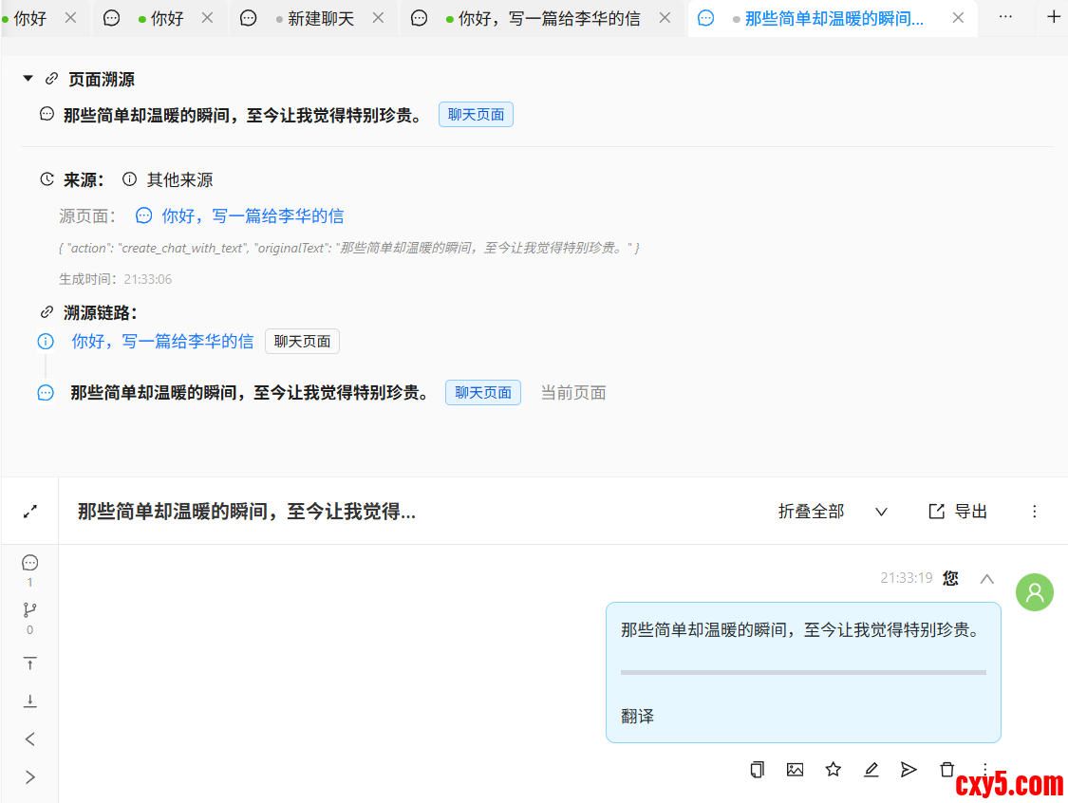Click the image icon below the message

tap(795, 770)
